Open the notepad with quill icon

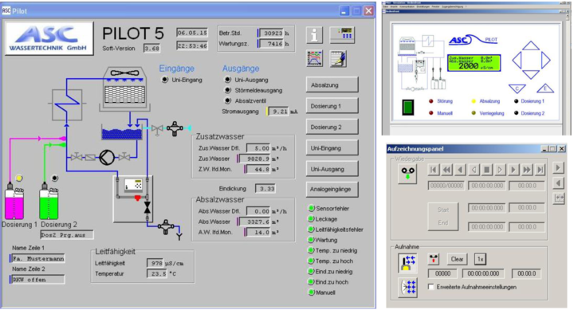(x=338, y=58)
